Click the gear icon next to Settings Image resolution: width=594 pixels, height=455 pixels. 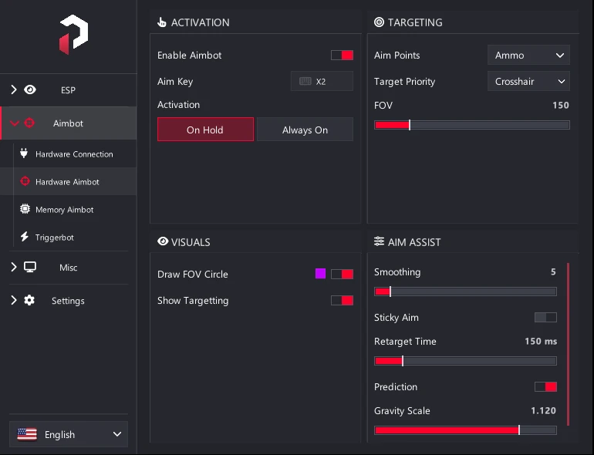pyautogui.click(x=29, y=301)
